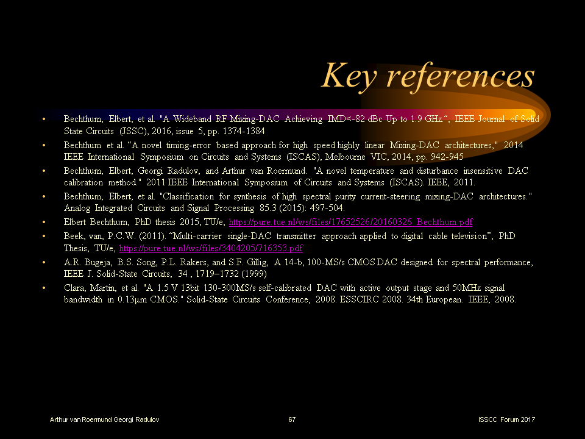This screenshot has width=585, height=439.
Task: Click the bullet next to the Bugeja reference
Action: point(43,262)
